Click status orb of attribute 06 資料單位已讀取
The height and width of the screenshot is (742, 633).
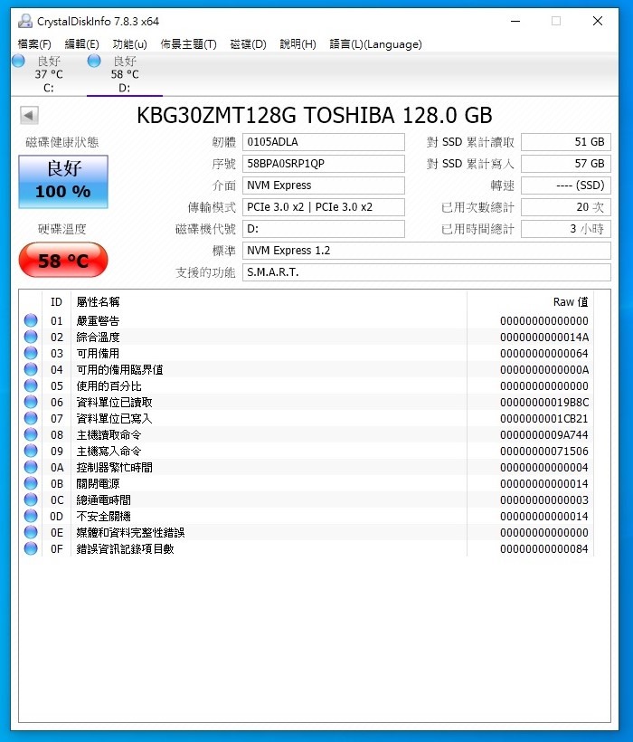(31, 402)
